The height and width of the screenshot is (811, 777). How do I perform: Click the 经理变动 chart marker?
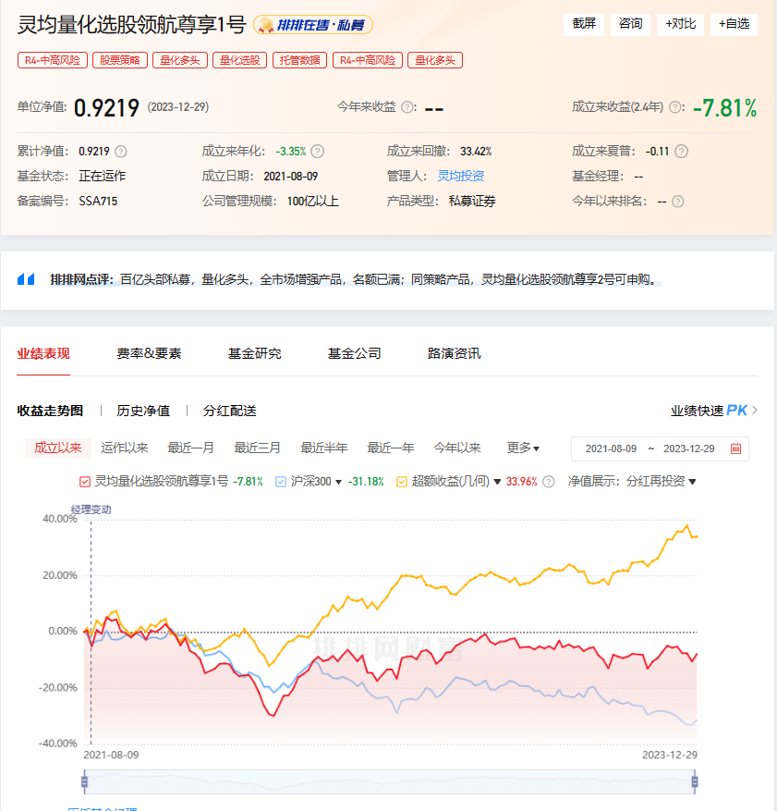91,510
